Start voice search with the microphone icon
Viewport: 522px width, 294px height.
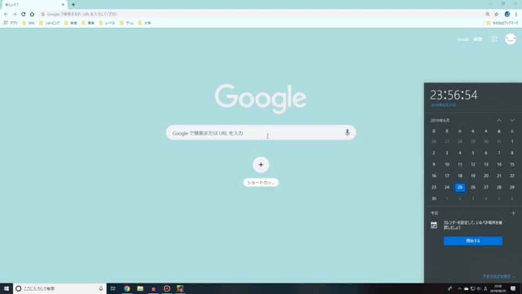tap(347, 132)
